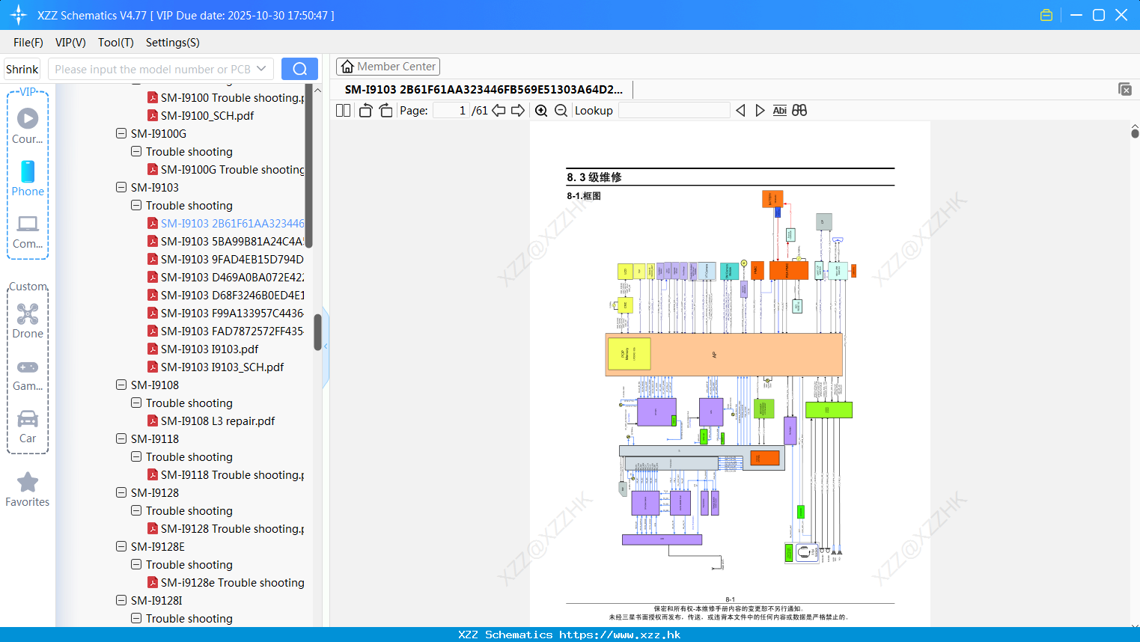This screenshot has width=1140, height=642.
Task: Open the www.xzz.hk link in status bar
Action: [x=620, y=635]
